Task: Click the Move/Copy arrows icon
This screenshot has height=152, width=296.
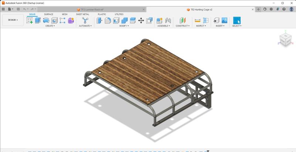Action: (x=141, y=21)
